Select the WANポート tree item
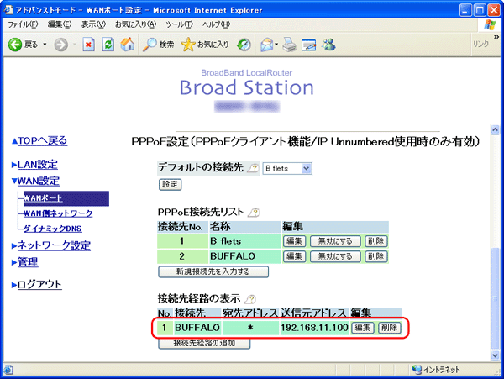Screen dimensions: 504x379 [x=66, y=198]
